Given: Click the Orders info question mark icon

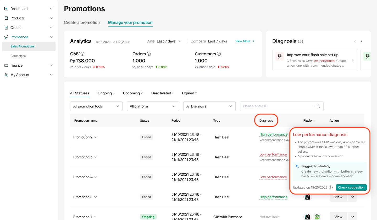Looking at the screenshot, I should 149,54.
